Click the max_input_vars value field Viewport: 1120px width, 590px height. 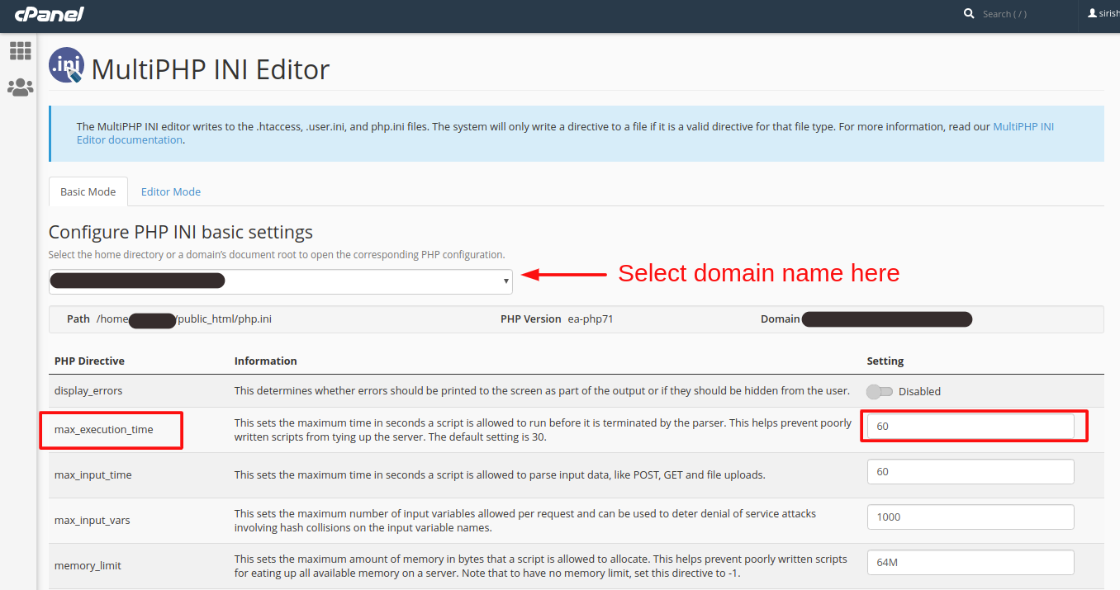pos(971,517)
